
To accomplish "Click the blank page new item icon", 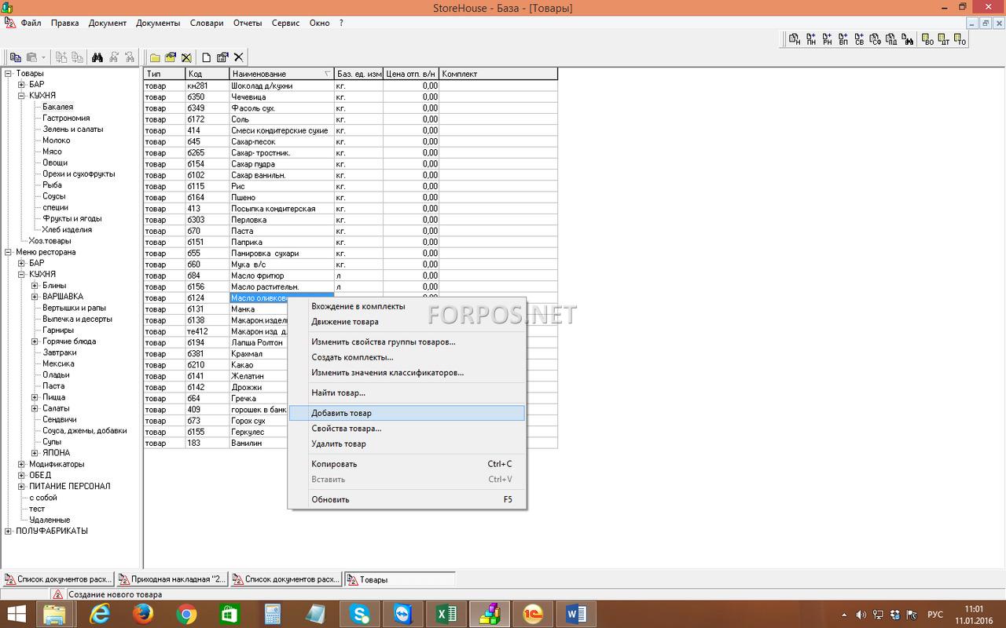I will 206,57.
